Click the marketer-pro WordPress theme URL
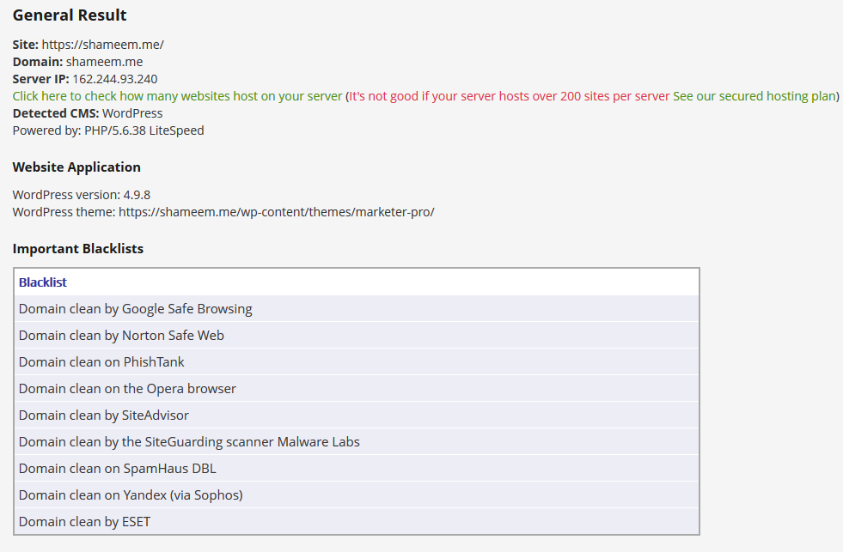The height and width of the screenshot is (552, 843). coord(276,212)
